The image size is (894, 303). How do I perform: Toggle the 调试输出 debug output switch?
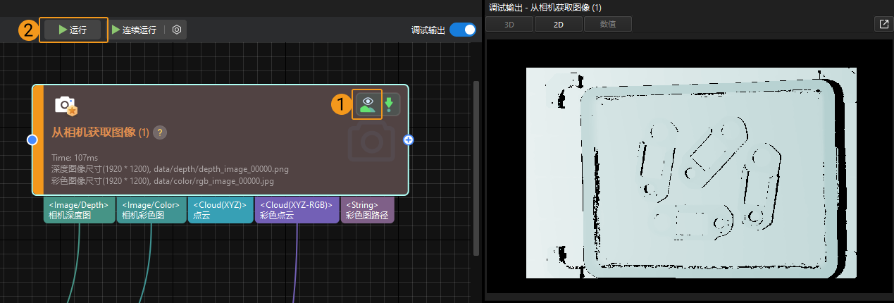[462, 30]
